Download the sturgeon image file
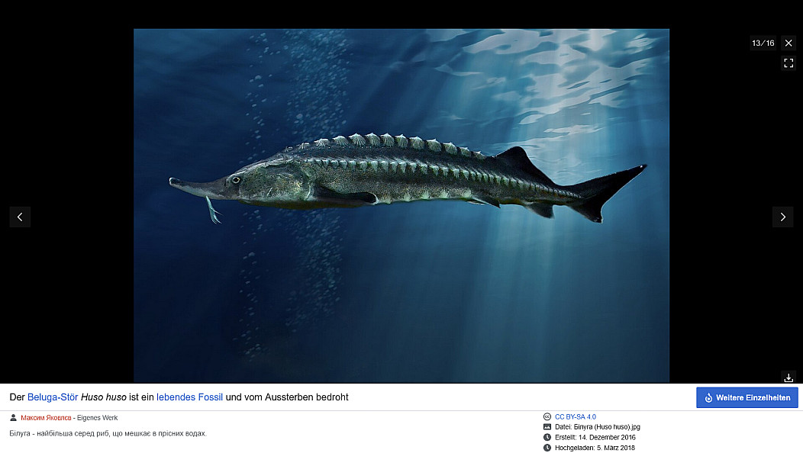The height and width of the screenshot is (453, 803). tap(788, 377)
